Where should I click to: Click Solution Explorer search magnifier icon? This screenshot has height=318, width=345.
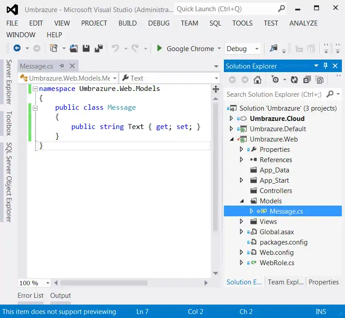(330, 94)
